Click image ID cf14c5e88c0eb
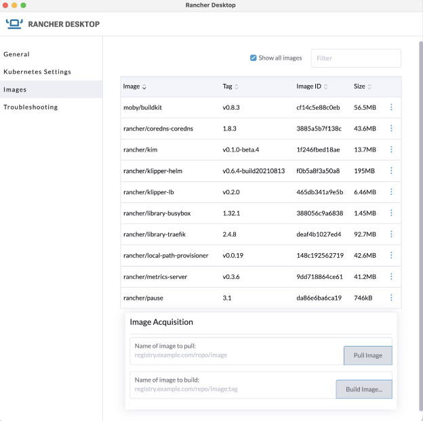Screen dimensions: 423x421 click(318, 108)
